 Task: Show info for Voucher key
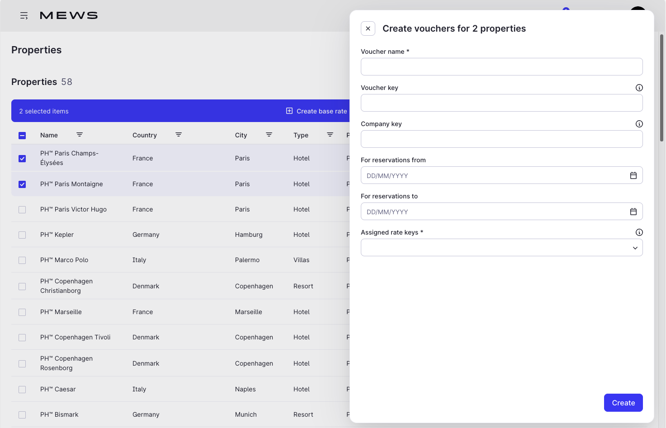coord(639,88)
